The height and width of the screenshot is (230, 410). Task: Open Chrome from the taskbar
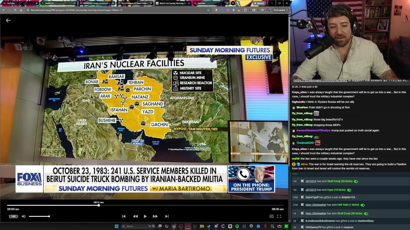[174, 226]
